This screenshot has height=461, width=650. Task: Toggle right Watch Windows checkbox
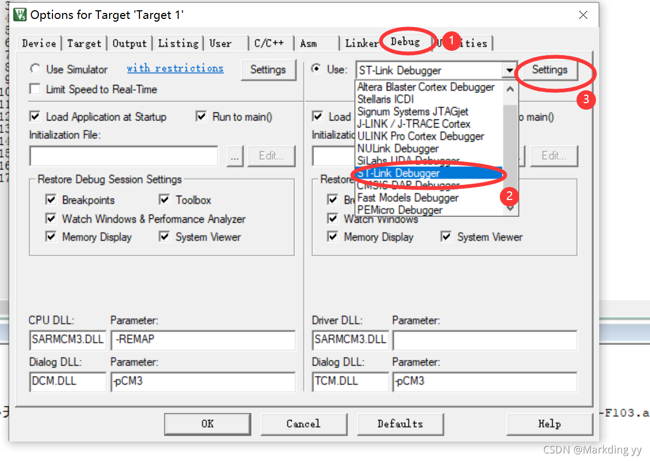pyautogui.click(x=333, y=219)
